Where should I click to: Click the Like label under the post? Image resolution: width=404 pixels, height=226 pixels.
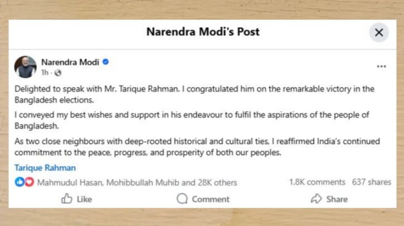tap(84, 199)
